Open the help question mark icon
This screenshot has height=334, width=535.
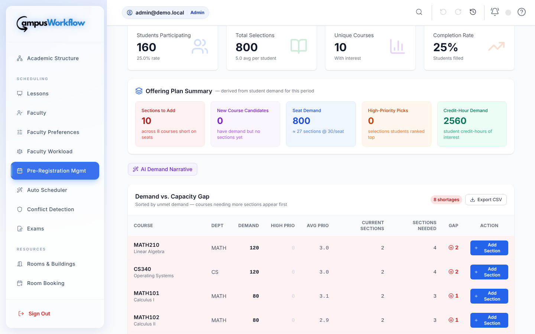tap(522, 12)
